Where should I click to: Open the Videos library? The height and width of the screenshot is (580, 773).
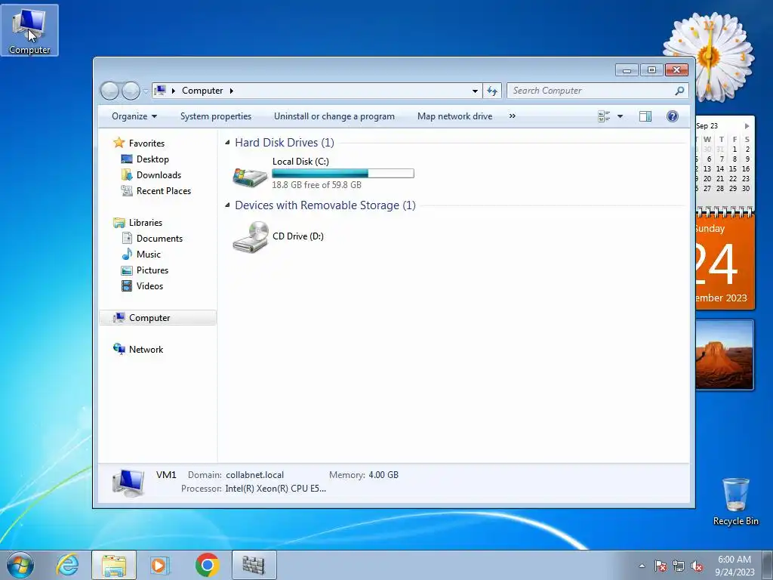point(149,286)
